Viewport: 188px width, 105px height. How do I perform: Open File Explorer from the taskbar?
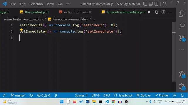pyautogui.click(x=94, y=102)
